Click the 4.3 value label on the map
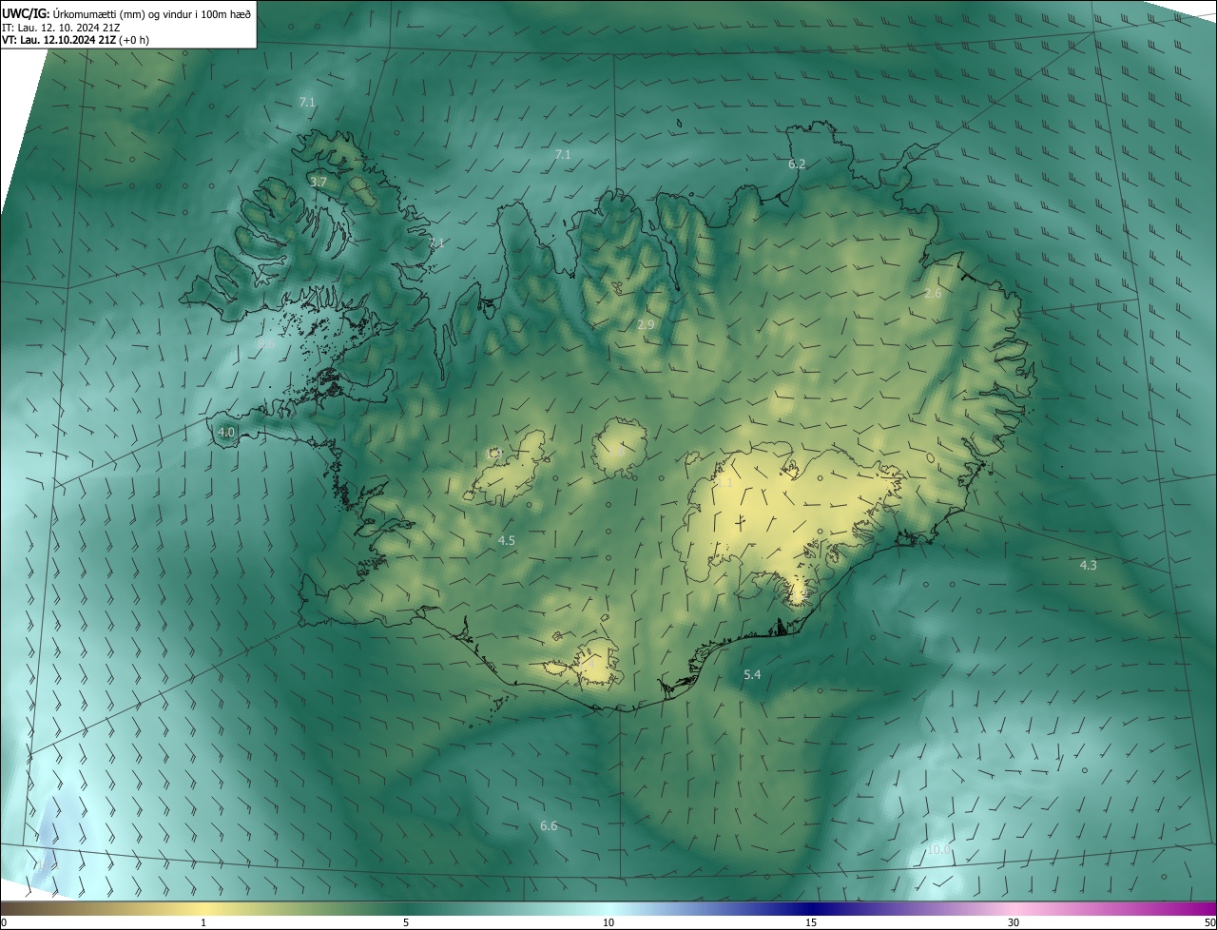This screenshot has width=1217, height=930. click(x=1089, y=565)
